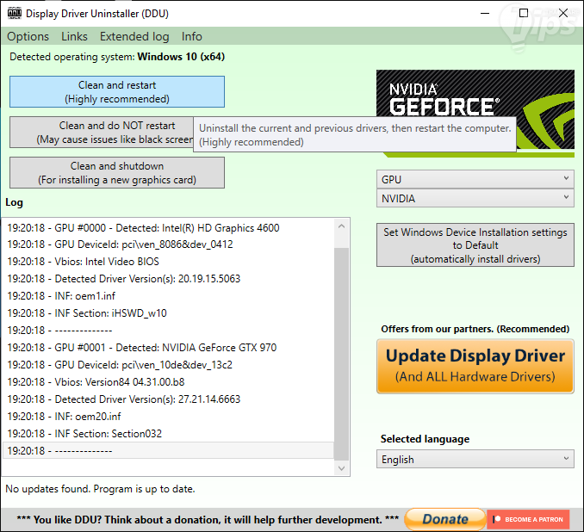Image resolution: width=584 pixels, height=532 pixels.
Task: Select log line INF Section: iHSWD_w10
Action: (x=168, y=313)
